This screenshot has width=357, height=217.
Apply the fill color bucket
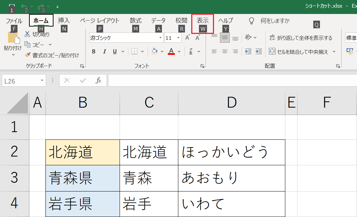pyautogui.click(x=154, y=51)
